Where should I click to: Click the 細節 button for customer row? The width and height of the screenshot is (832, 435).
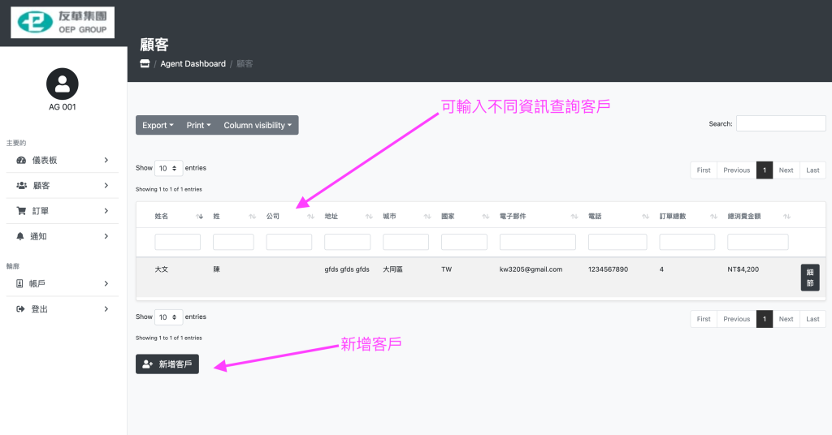click(x=809, y=278)
